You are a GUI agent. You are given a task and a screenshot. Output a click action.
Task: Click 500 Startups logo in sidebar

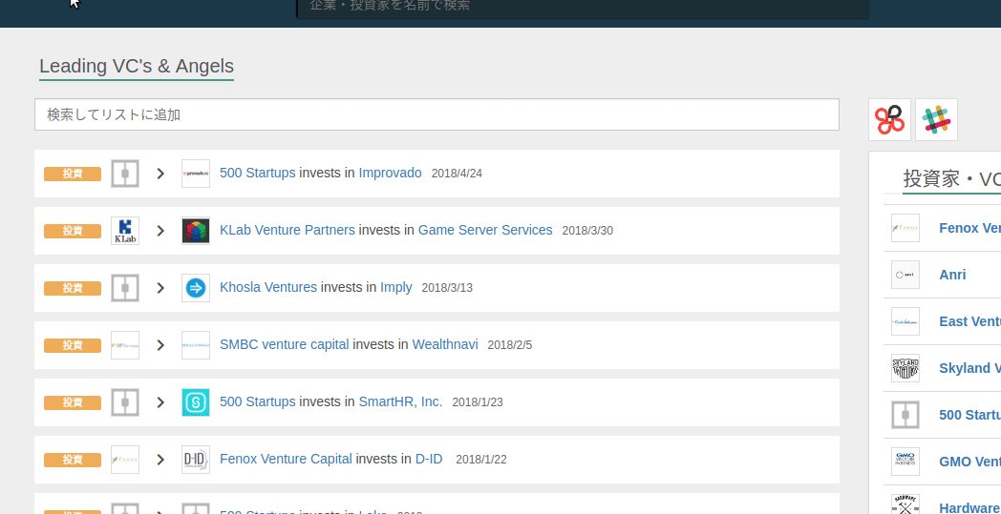pos(905,415)
